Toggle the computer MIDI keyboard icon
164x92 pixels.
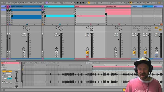pyautogui.click(x=131, y=3)
